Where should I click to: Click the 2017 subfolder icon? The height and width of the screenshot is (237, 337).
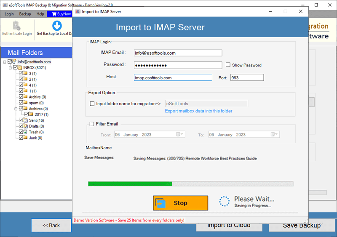pyautogui.click(x=31, y=114)
